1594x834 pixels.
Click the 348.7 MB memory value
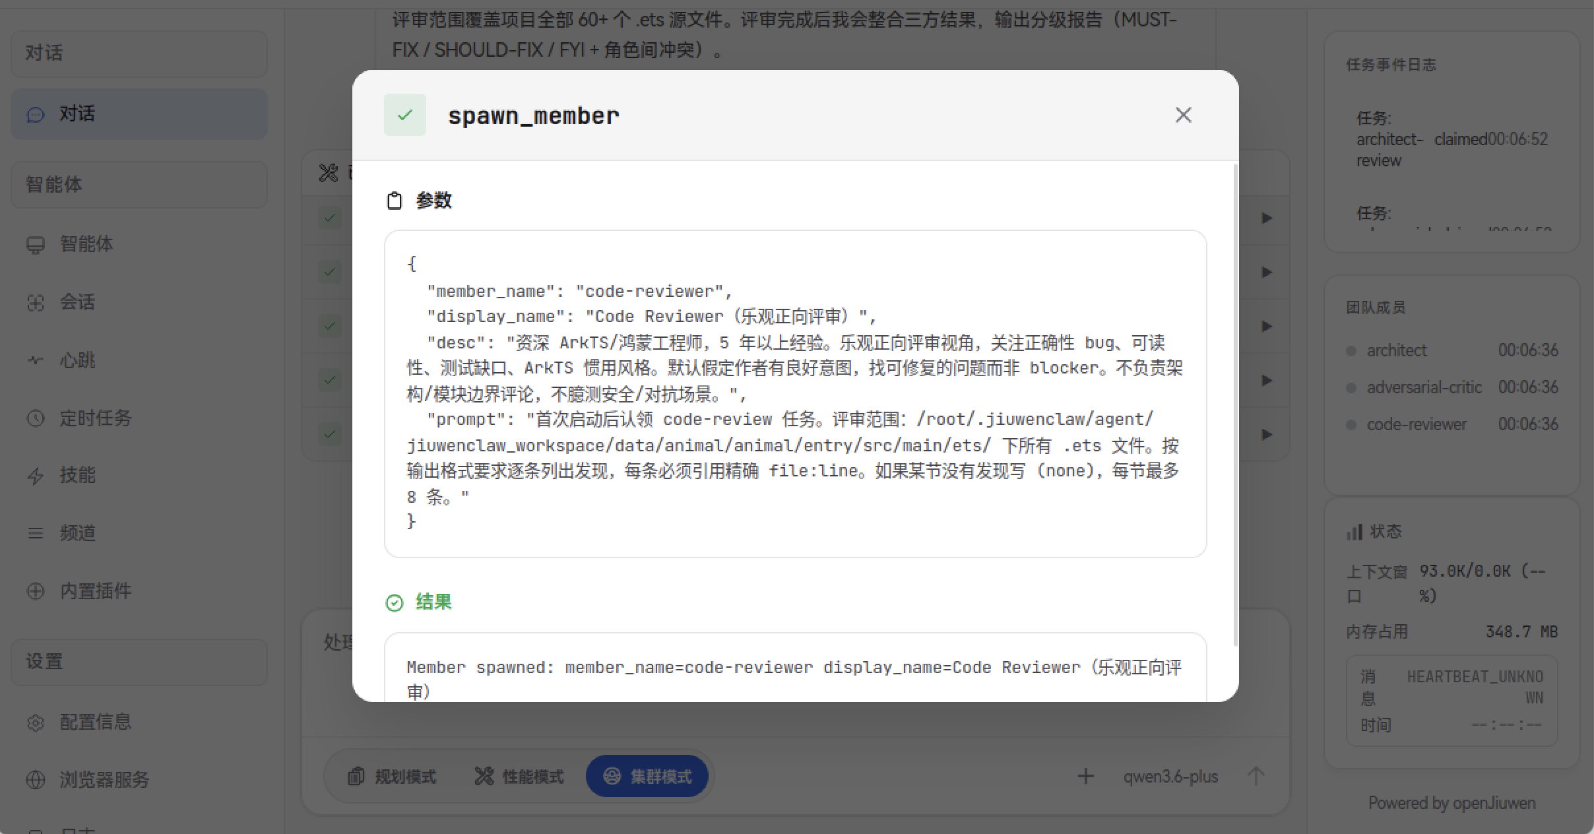[1521, 632]
